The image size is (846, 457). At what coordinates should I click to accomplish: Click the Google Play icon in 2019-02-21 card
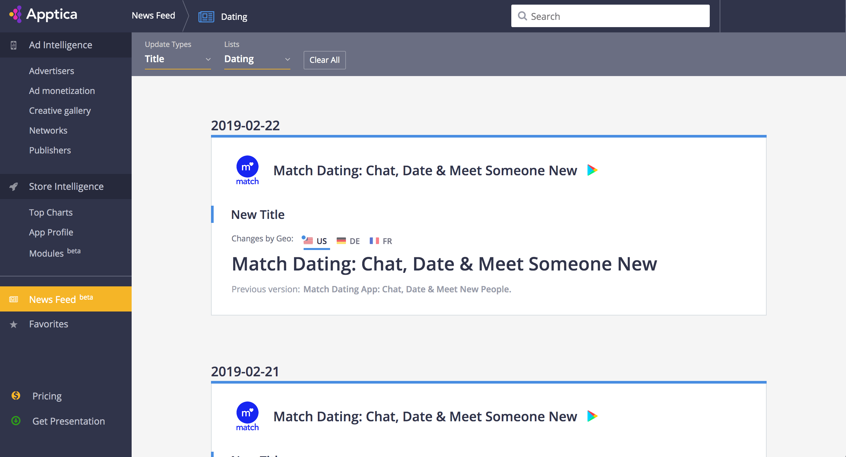coord(592,416)
